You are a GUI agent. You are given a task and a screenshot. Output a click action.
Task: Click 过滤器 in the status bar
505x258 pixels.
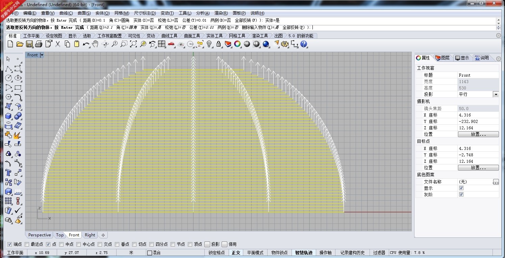[x=379, y=253]
